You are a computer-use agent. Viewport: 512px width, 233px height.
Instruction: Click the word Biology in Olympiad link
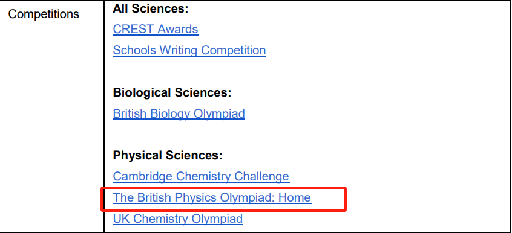pos(170,113)
